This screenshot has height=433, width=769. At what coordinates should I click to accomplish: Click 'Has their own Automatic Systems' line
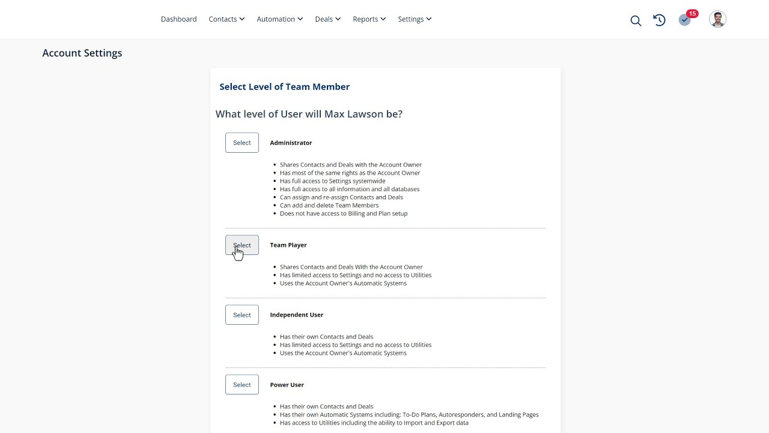click(x=409, y=414)
